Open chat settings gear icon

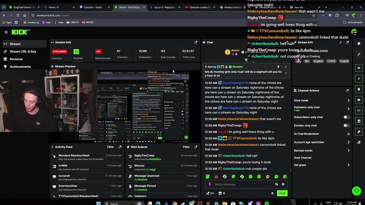pyautogui.click(x=272, y=193)
